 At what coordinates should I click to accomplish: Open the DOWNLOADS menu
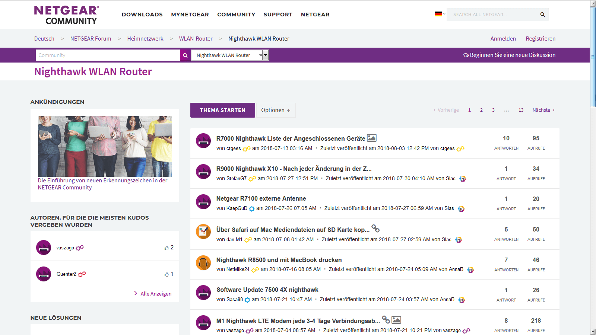142,15
